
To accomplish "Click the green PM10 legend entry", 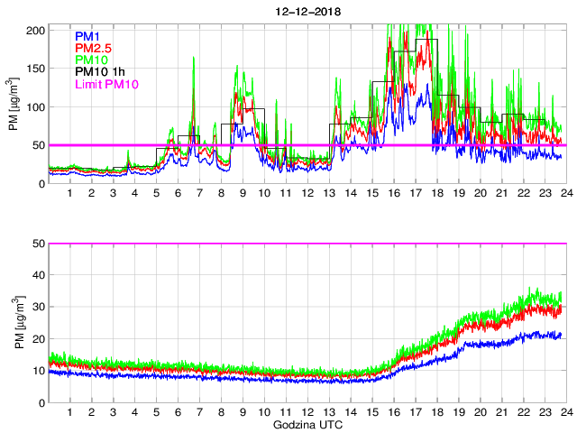I will (92, 60).
